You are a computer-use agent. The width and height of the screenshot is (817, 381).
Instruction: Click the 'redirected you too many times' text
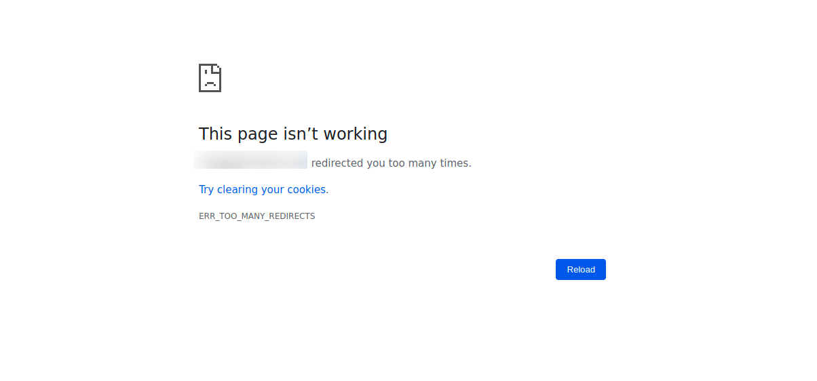pos(391,163)
